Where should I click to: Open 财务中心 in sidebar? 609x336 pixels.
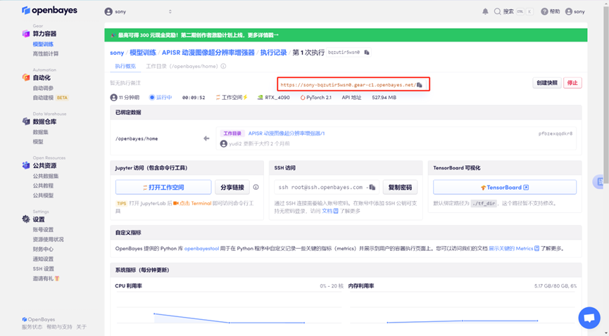click(x=43, y=249)
